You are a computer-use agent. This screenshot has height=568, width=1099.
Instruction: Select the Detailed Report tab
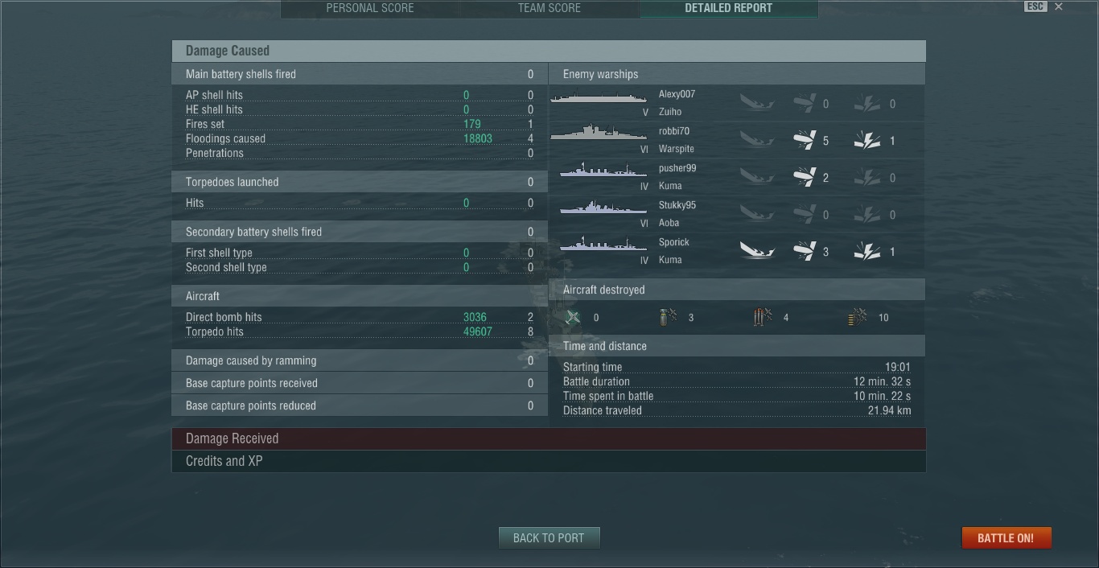(x=729, y=8)
